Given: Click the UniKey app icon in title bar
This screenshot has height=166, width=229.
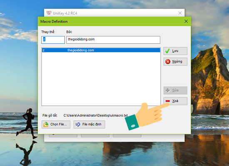Looking at the screenshot, I should (49, 13).
